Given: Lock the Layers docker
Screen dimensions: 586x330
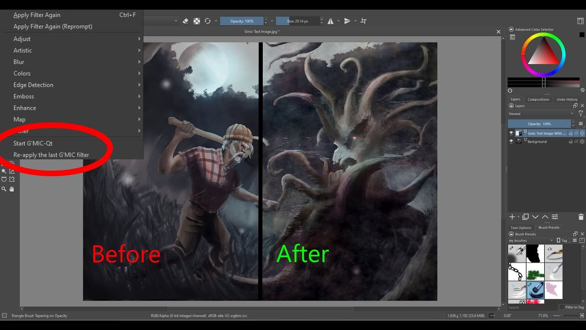Looking at the screenshot, I should coord(511,106).
